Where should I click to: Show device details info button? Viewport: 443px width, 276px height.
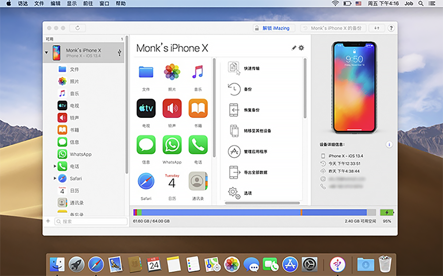[389, 144]
